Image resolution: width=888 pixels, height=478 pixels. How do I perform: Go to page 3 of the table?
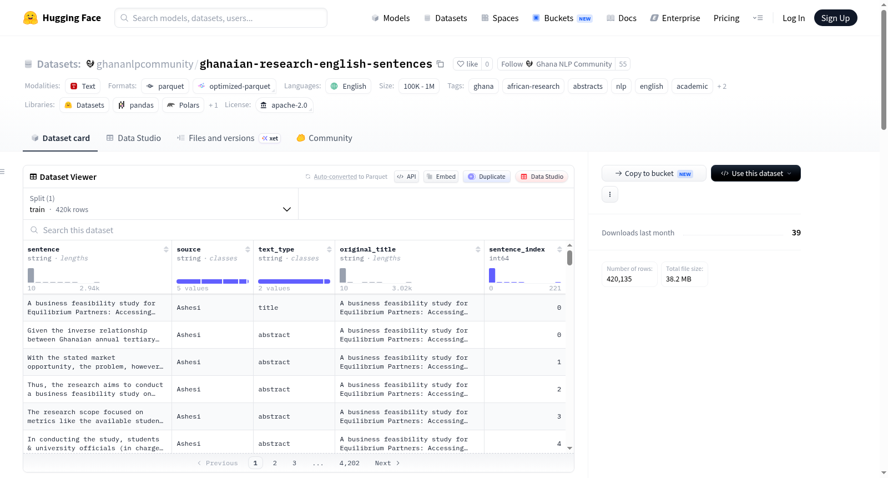point(294,463)
